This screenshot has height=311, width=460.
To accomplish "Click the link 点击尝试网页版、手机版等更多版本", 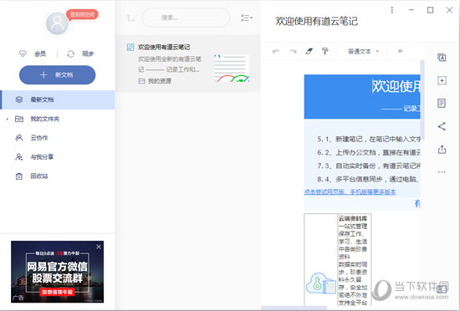I will 350,191.
